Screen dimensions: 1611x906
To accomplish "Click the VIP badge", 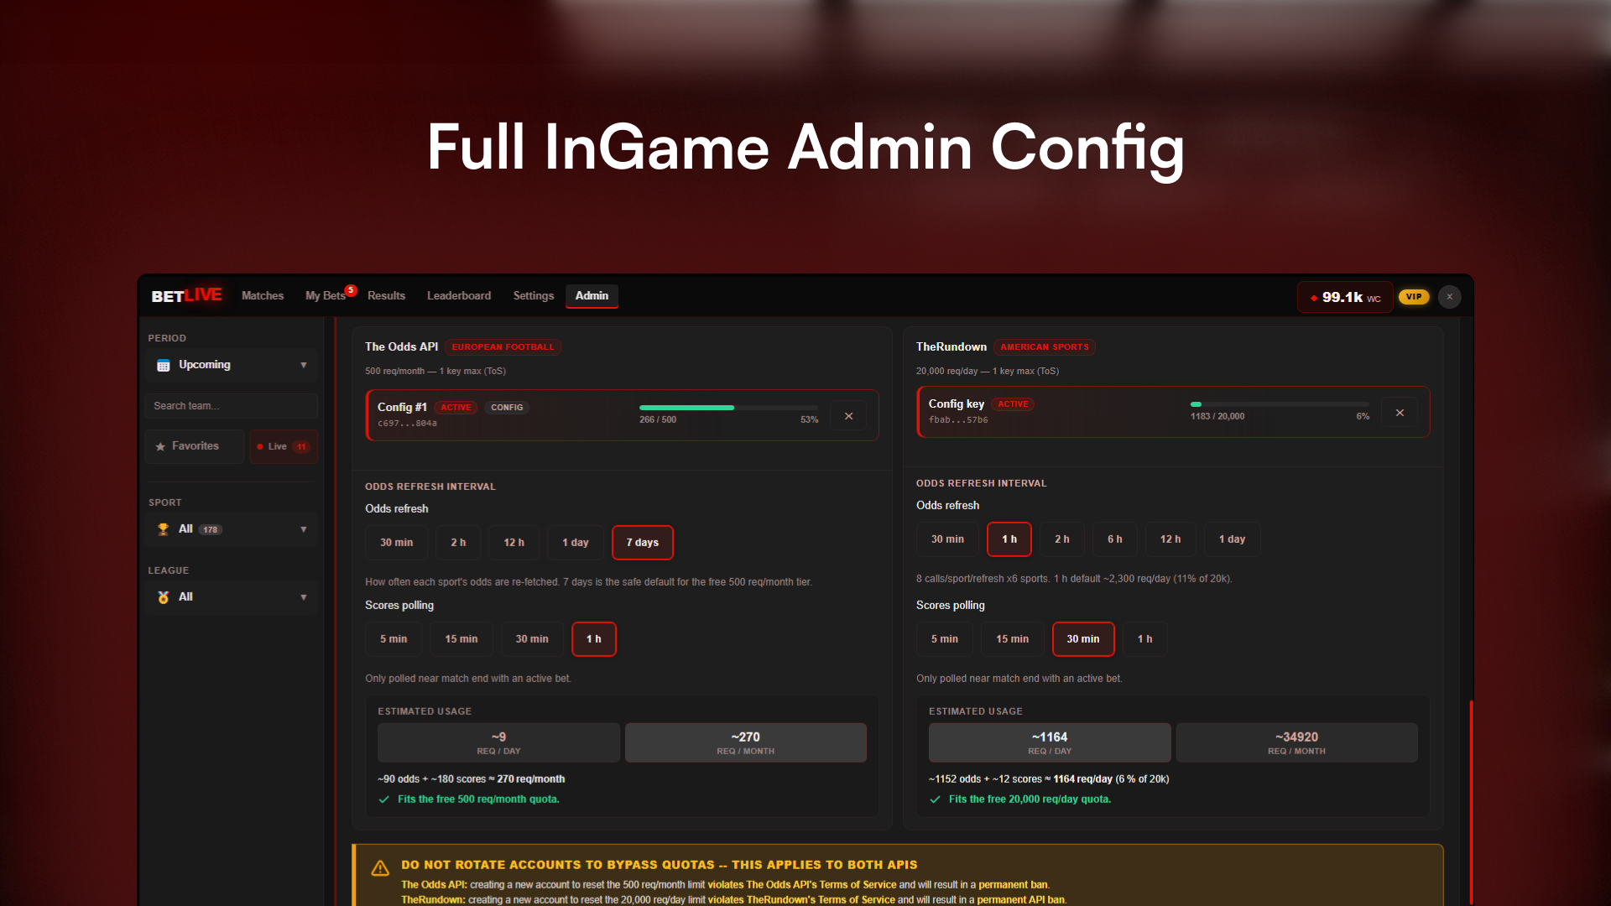I will (x=1414, y=297).
